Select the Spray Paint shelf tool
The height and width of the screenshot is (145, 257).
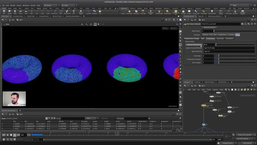click(x=67, y=12)
